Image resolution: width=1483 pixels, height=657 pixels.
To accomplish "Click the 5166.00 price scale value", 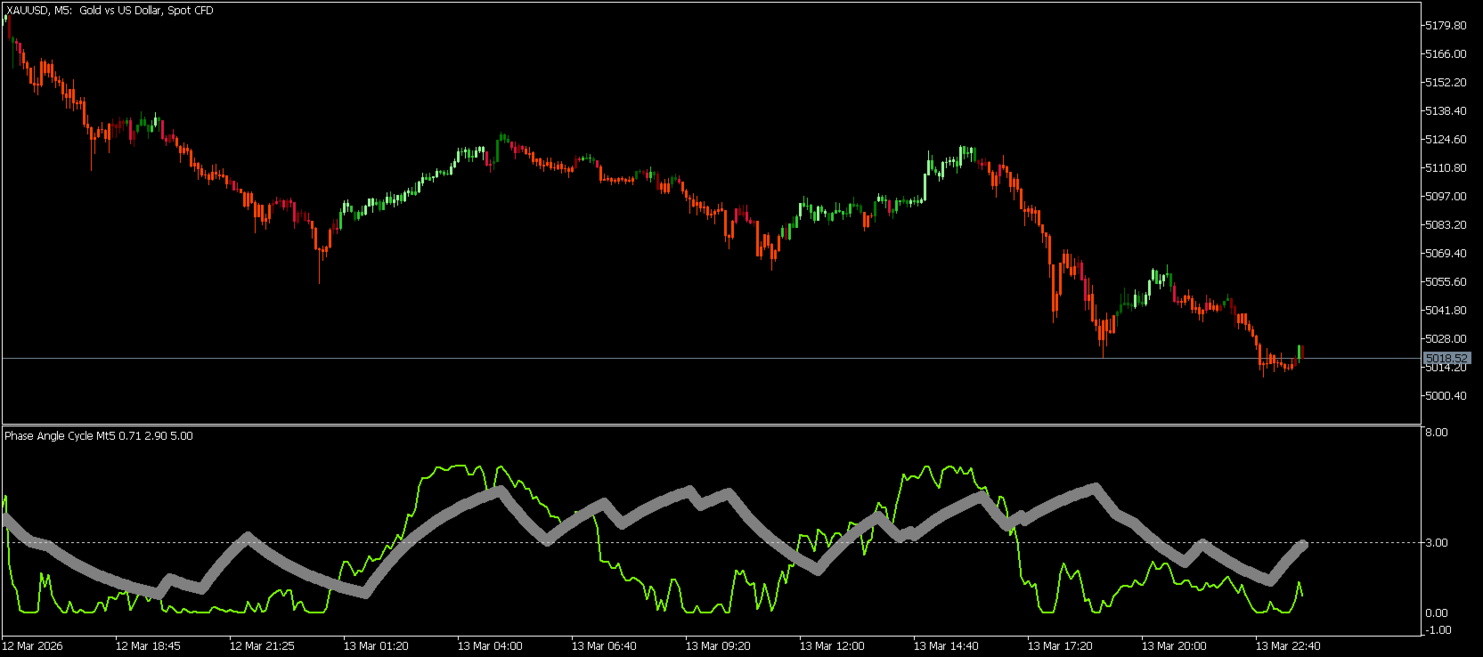I will pyautogui.click(x=1446, y=54).
